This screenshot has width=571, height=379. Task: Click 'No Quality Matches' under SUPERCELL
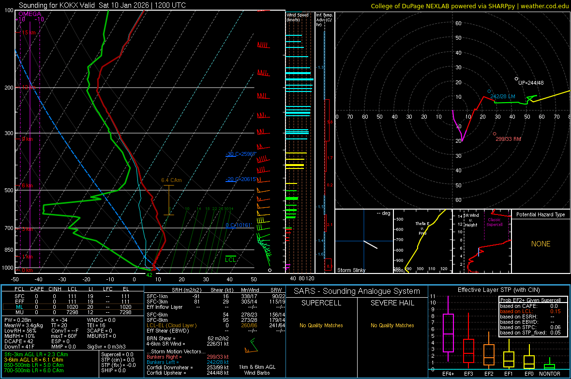321,325
